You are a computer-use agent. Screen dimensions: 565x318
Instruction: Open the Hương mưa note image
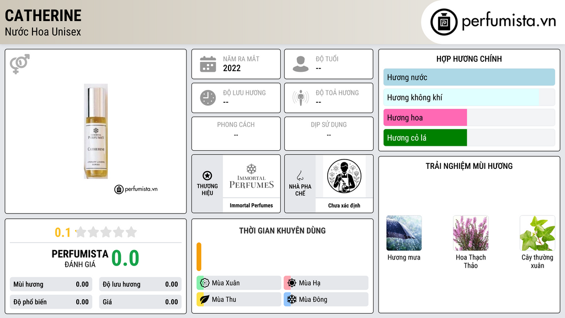404,234
